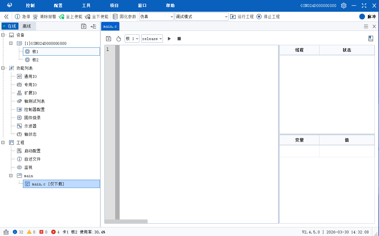
Task: Click the book icon at editor right
Action: [x=370, y=38]
